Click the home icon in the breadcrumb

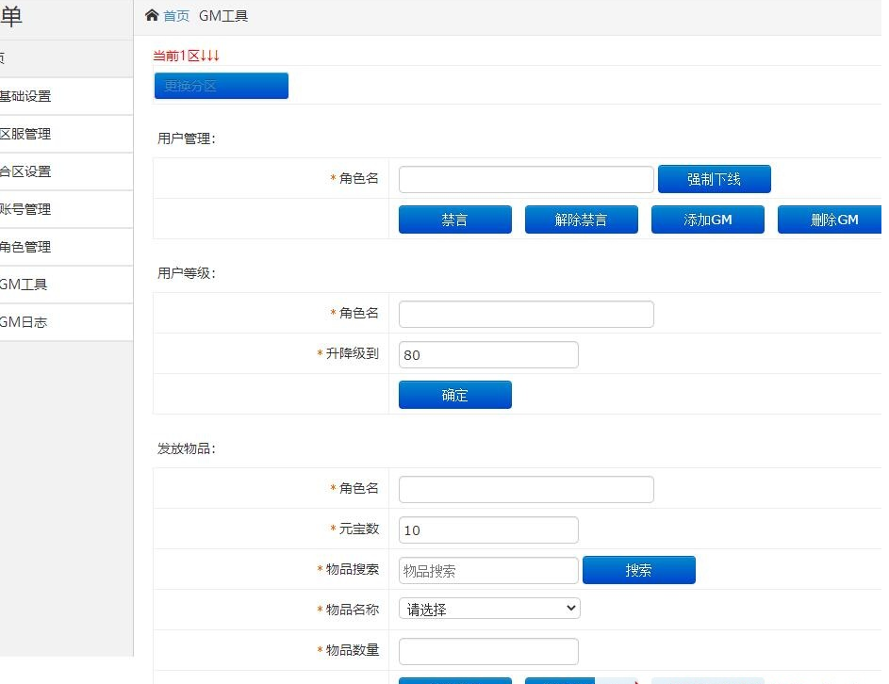click(x=152, y=15)
